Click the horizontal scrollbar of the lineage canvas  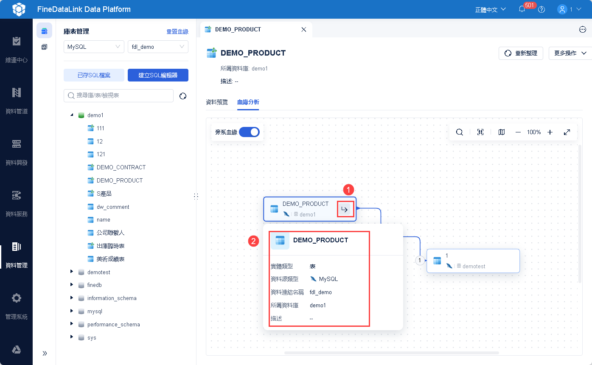pyautogui.click(x=392, y=353)
